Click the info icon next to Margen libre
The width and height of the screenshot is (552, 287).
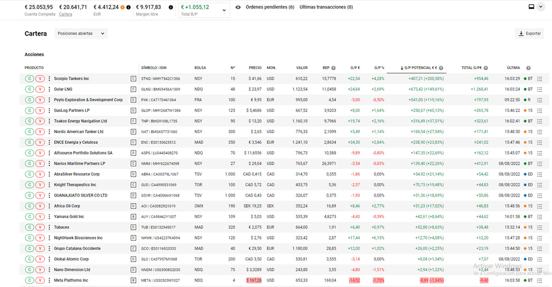pyautogui.click(x=171, y=7)
